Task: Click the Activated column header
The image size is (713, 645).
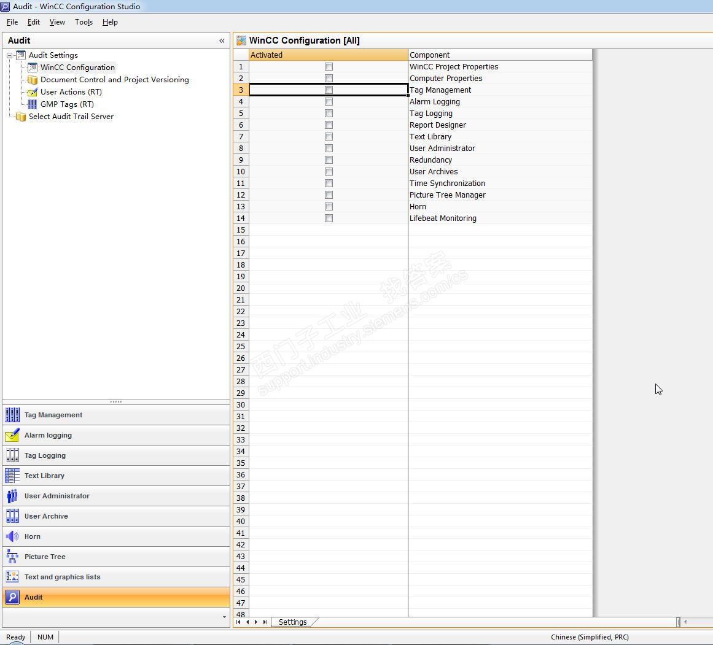Action: point(329,55)
